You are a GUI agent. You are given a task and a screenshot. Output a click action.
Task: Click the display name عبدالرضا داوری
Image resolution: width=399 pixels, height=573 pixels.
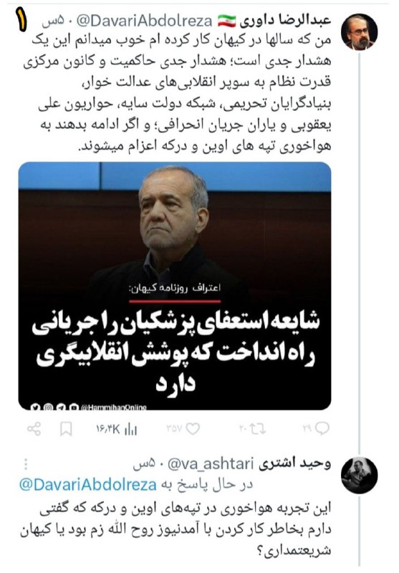pyautogui.click(x=285, y=20)
